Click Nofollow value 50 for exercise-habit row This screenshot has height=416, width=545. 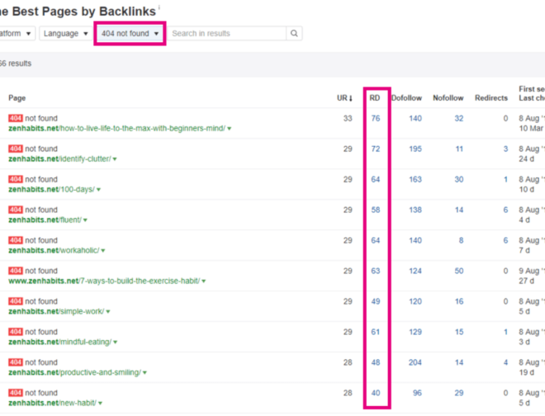tap(459, 271)
